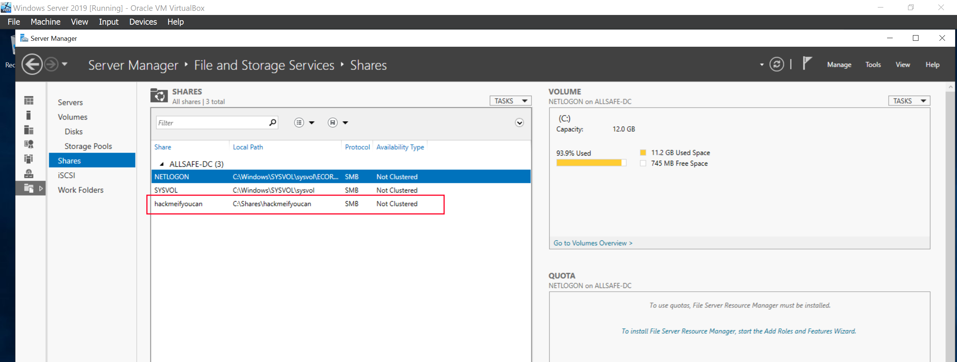Viewport: 957px width, 362px height.
Task: Open the VirtualBox Devices menu
Action: [143, 22]
